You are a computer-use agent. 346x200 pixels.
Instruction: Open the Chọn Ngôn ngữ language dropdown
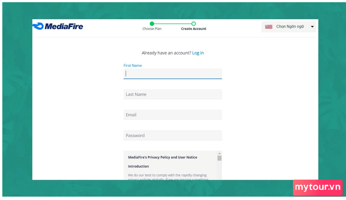point(289,27)
